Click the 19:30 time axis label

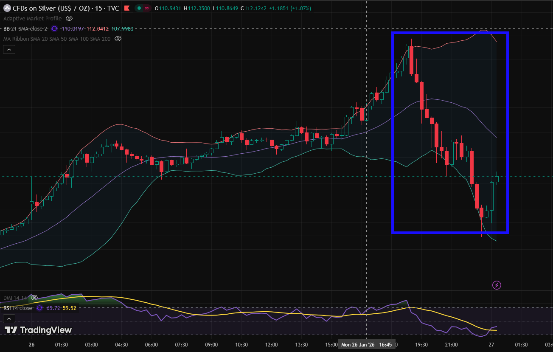(421, 344)
